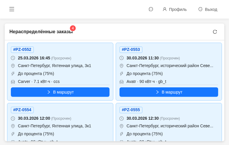Click the location pin icon in order PZ-0553

(x=122, y=66)
